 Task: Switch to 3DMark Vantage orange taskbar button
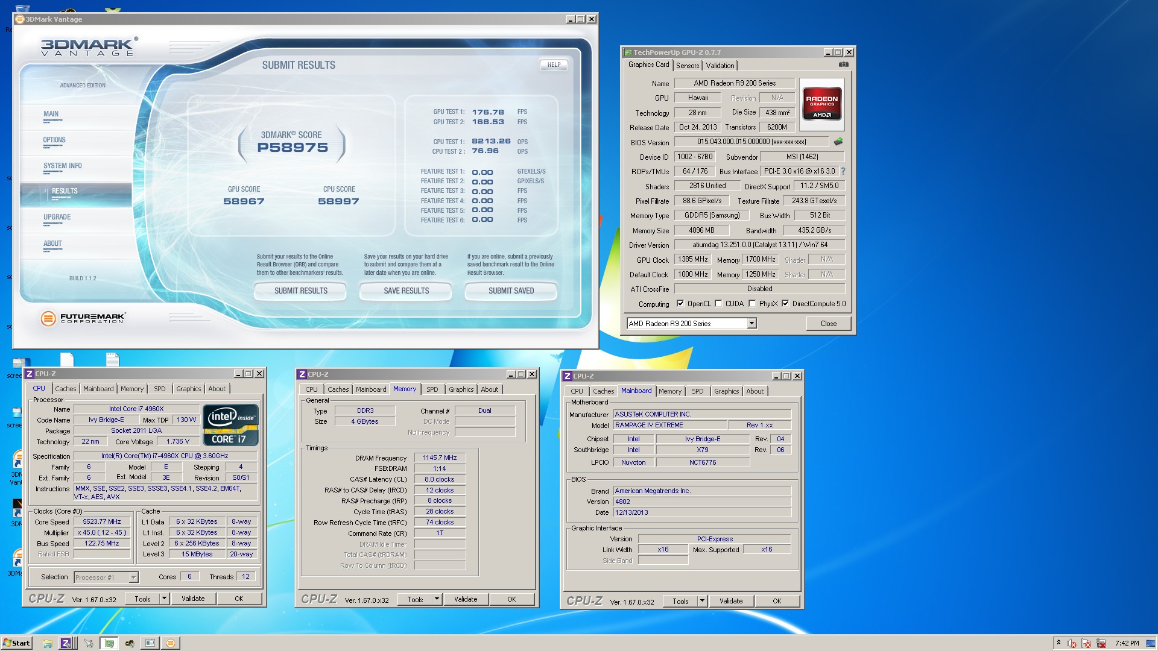[171, 643]
